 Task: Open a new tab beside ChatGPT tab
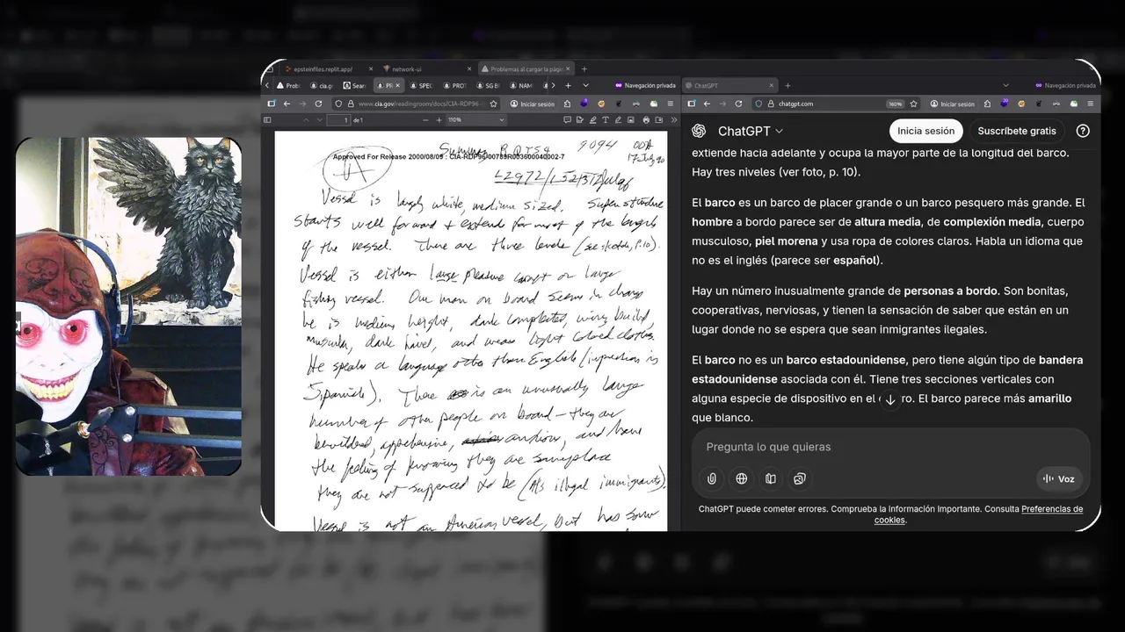coord(787,85)
